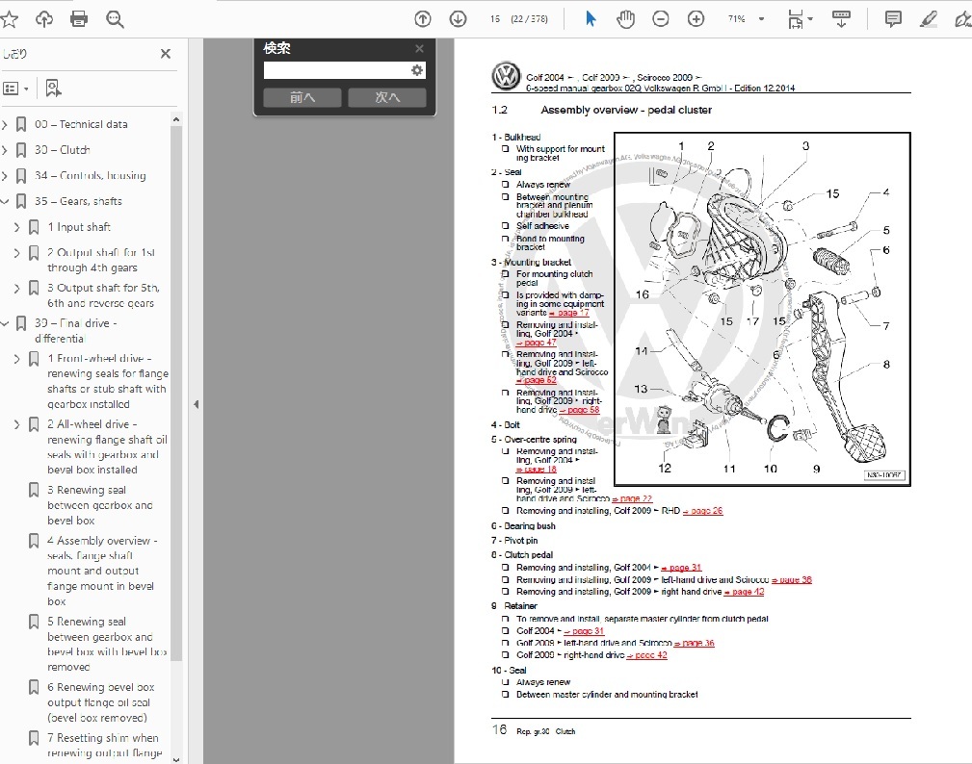Image resolution: width=972 pixels, height=764 pixels.
Task: Open 30 – Clutch bookmark
Action: (x=62, y=150)
